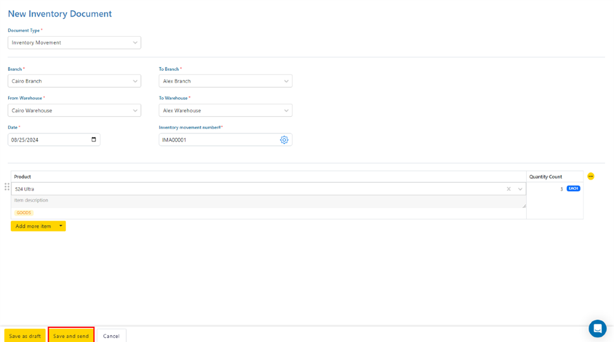Open the Add more item arrow menu
614x342 pixels.
point(61,226)
